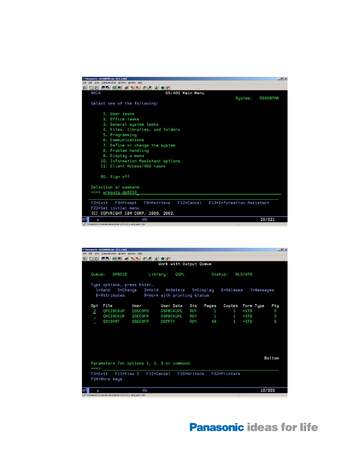349x452 pixels.
Task: Click Index help icon in Main Menu session toolbar
Action: point(168,87)
